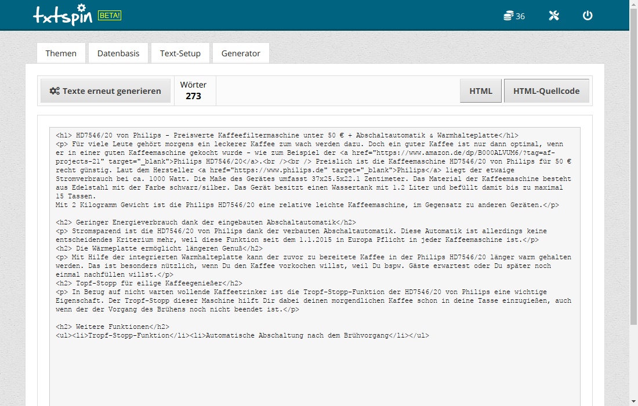Click the empty area of the source code box
Screen dimensions: 638x406
coord(313,371)
